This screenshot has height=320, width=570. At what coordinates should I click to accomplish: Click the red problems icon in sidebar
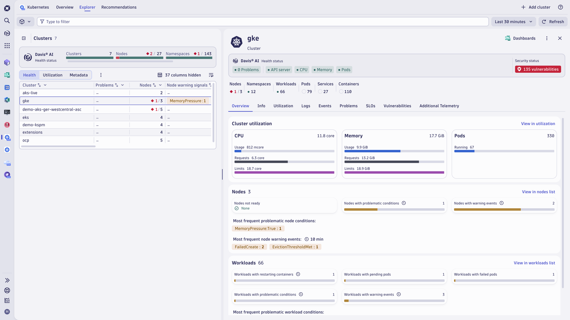tap(7, 125)
